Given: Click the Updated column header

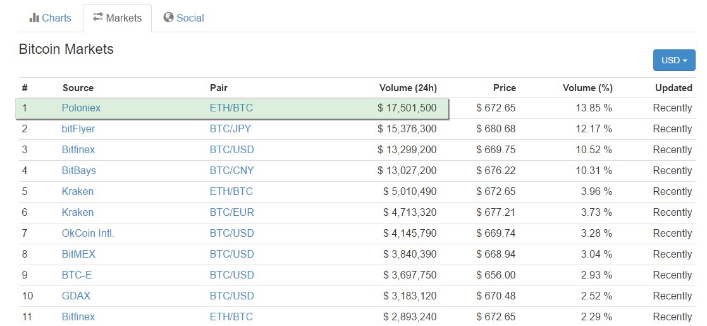Looking at the screenshot, I should (x=673, y=87).
